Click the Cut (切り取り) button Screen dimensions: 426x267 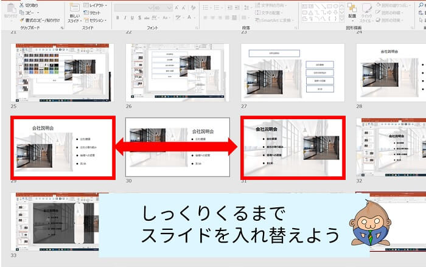point(29,4)
